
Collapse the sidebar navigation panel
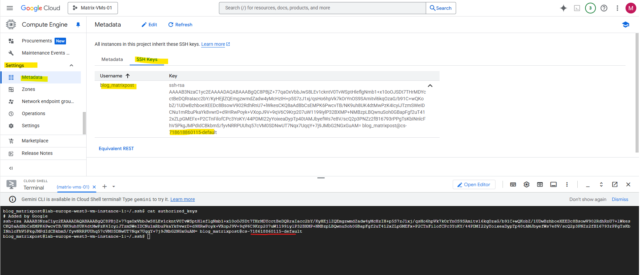pos(11,168)
